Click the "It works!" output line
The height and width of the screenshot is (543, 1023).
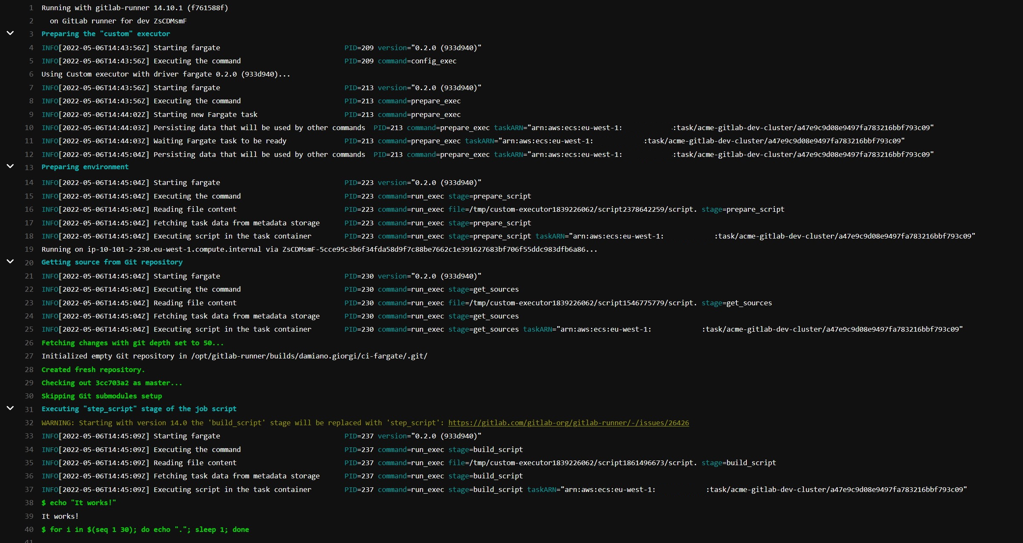[x=60, y=516]
